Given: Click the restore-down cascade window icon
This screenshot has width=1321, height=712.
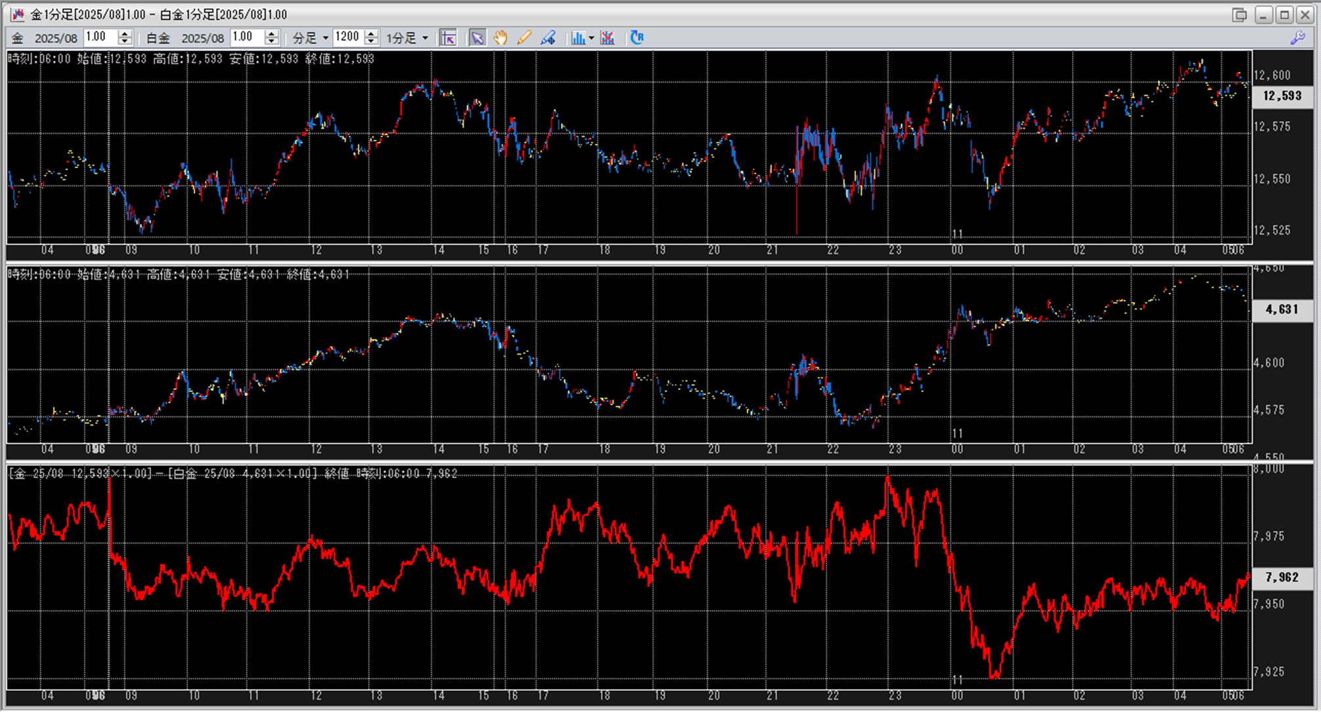Looking at the screenshot, I should [1239, 14].
